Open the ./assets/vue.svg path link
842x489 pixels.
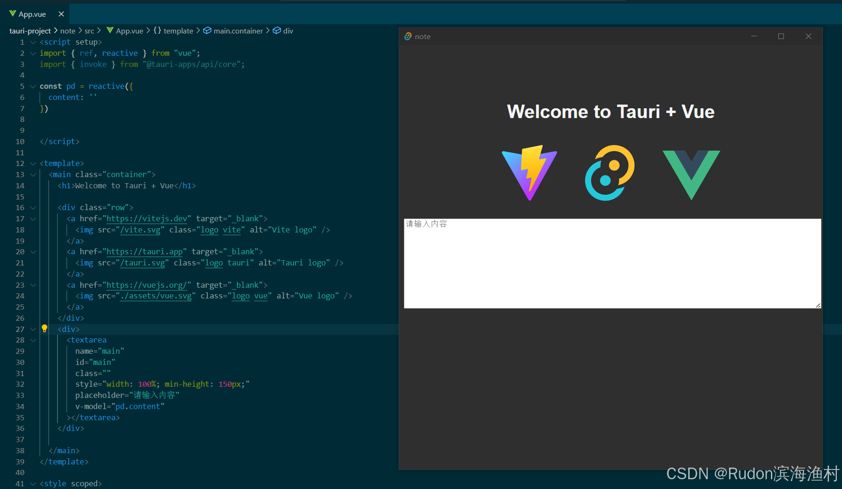156,296
